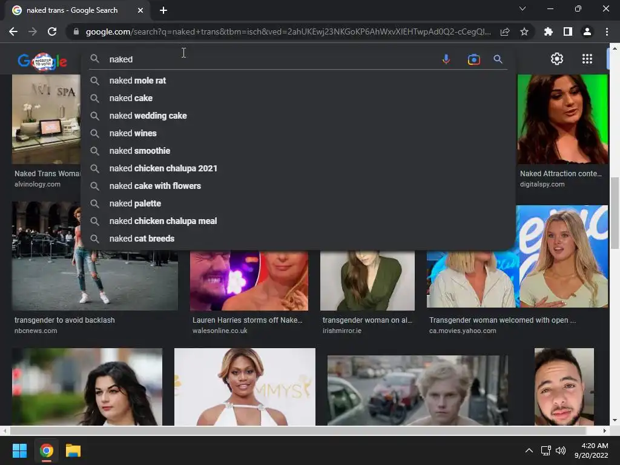View site information via the lock icon
The width and height of the screenshot is (620, 465).
tap(76, 31)
